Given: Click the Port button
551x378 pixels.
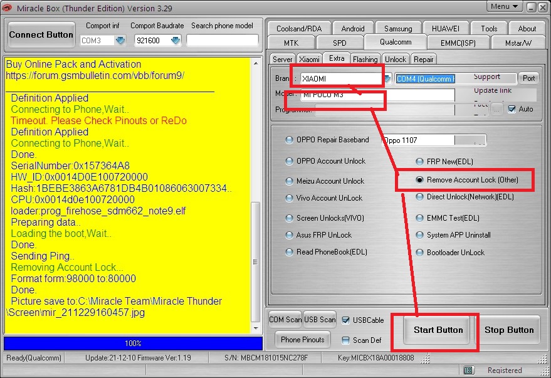Looking at the screenshot, I should [x=528, y=78].
